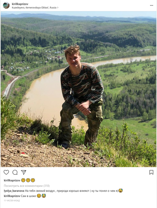
Task: Open kirillkaprizov username in the caption
Action: pos(12,180)
